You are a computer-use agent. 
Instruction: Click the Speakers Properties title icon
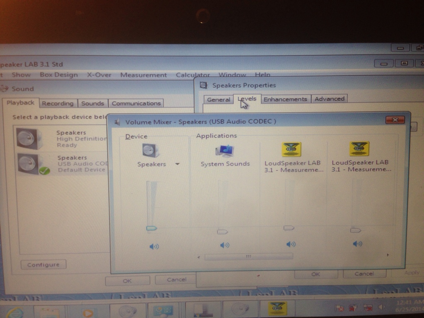coord(204,85)
